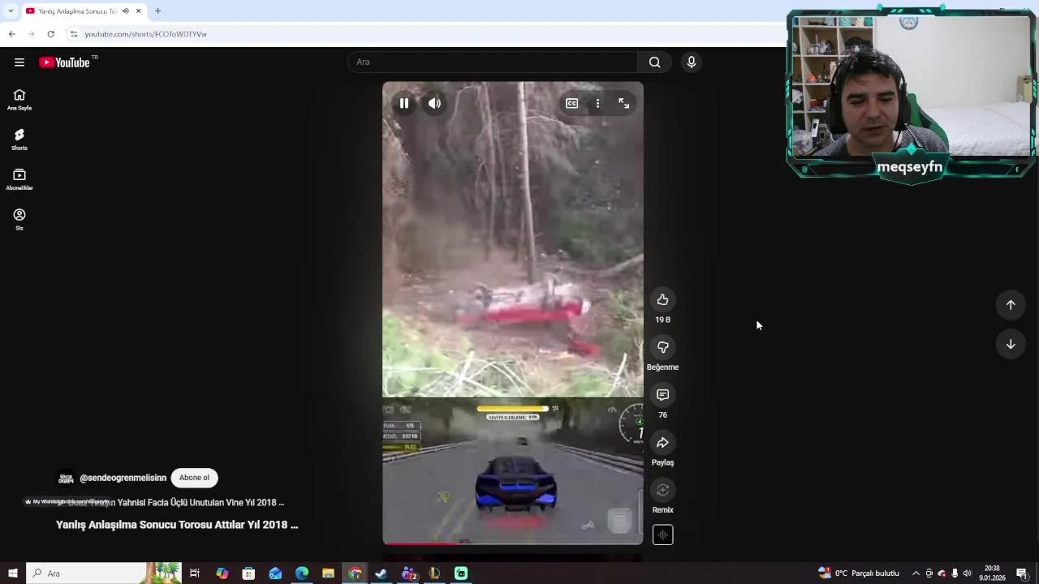Open a new browser tab
The height and width of the screenshot is (584, 1039).
[x=157, y=11]
